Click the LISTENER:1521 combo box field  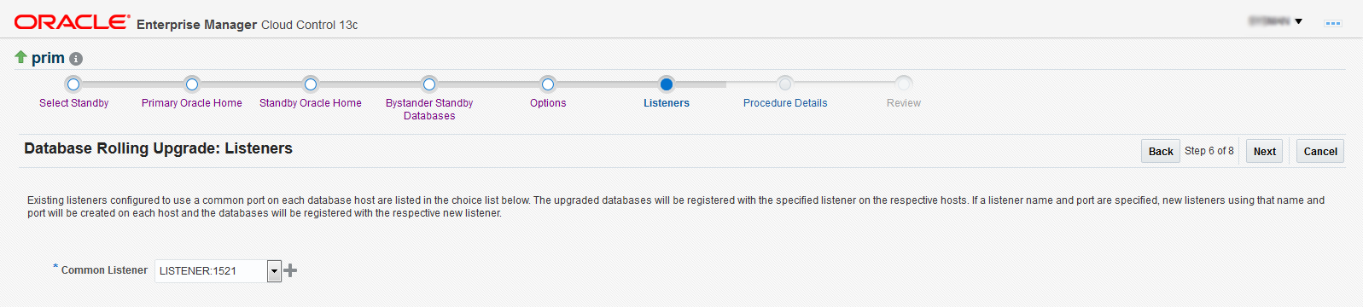tap(211, 271)
